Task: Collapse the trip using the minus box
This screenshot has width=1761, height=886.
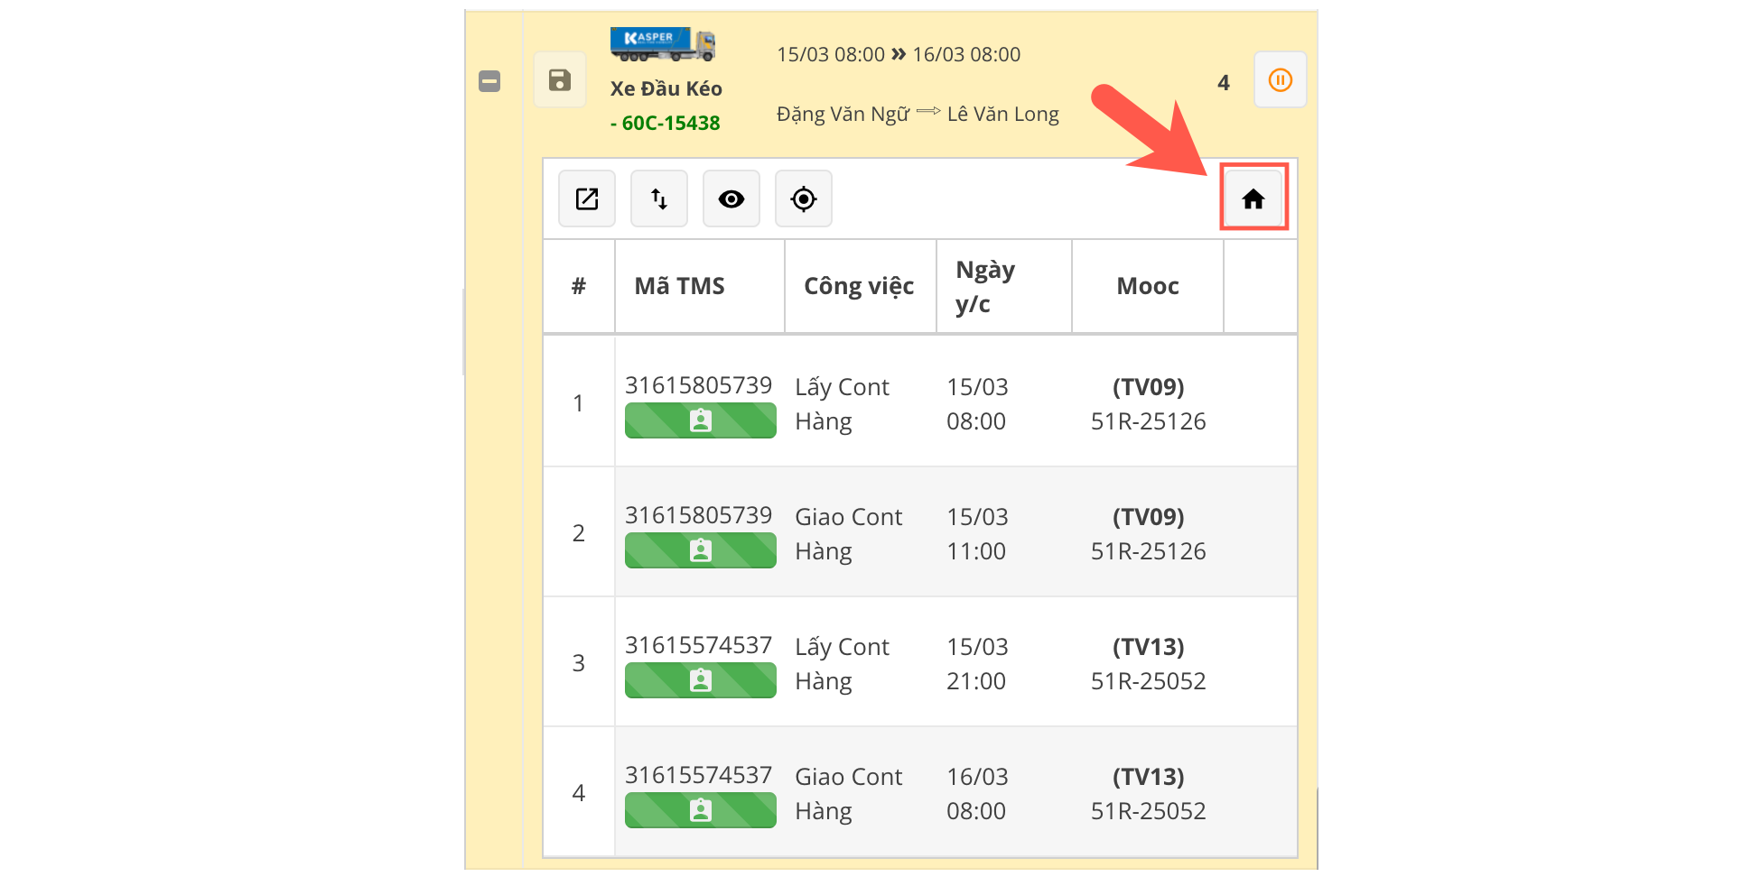Action: (x=489, y=81)
